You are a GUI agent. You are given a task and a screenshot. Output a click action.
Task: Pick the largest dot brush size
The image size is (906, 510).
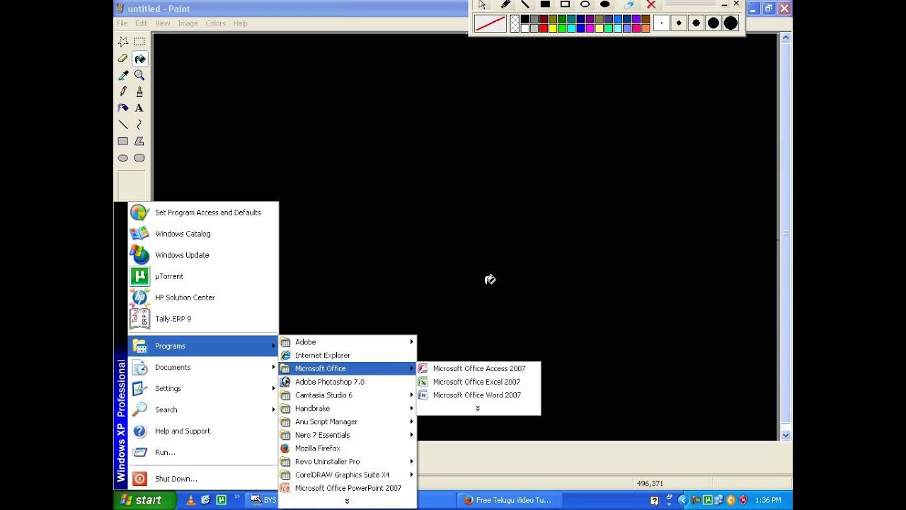point(730,23)
